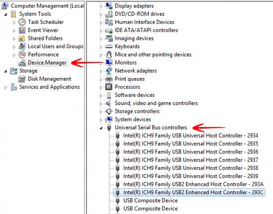The height and width of the screenshot is (214, 273).
Task: Expand the Display adapters category
Action: pyautogui.click(x=101, y=6)
